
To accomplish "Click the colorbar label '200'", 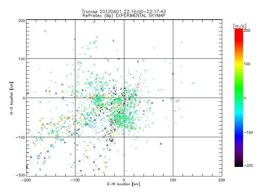I will click(247, 30).
